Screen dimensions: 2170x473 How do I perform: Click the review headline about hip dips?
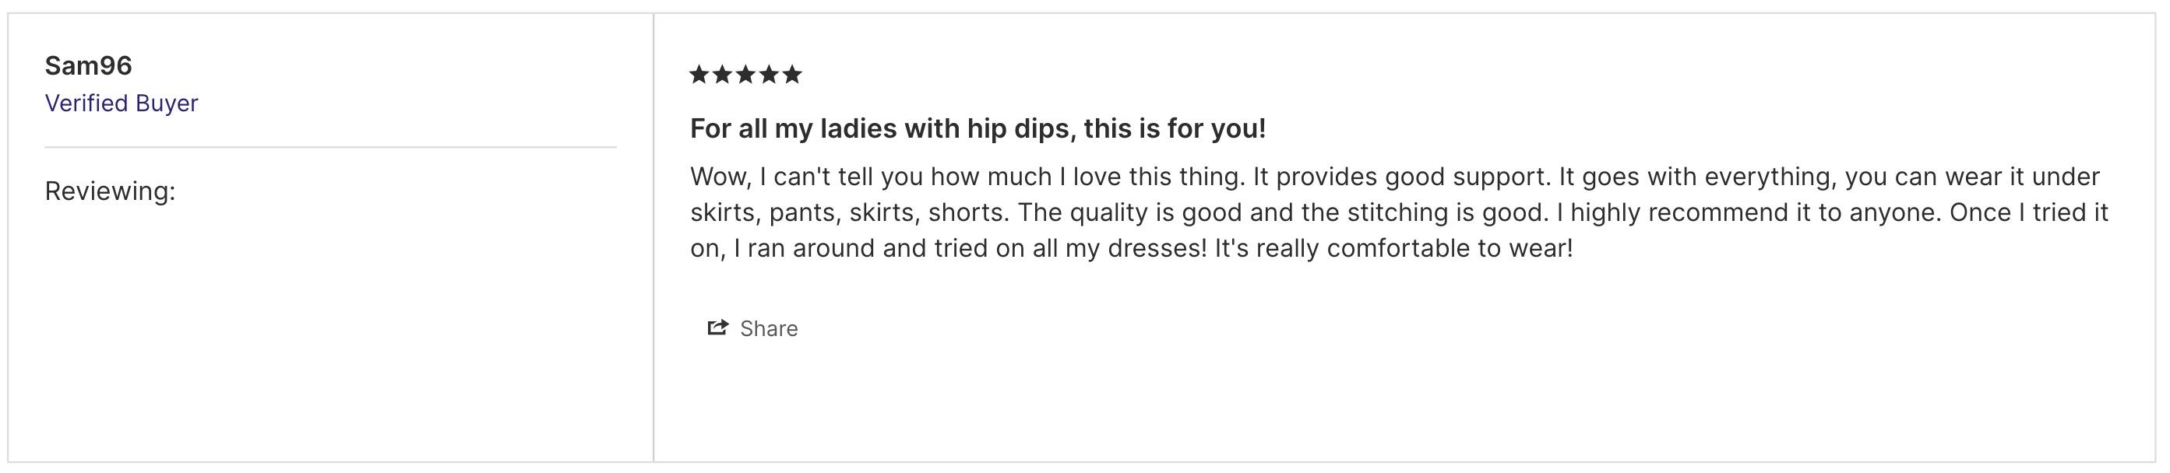click(978, 129)
